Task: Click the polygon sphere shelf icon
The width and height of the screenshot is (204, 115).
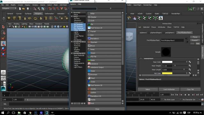Action: point(9,18)
